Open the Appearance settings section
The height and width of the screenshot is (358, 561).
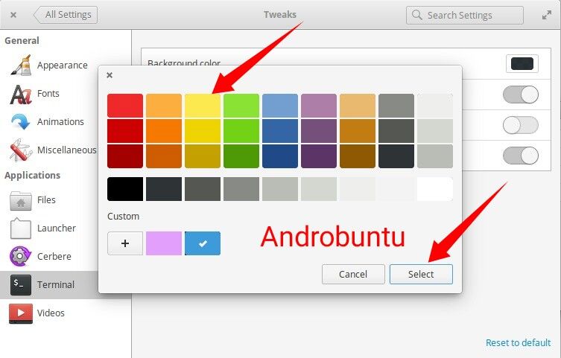coord(63,65)
